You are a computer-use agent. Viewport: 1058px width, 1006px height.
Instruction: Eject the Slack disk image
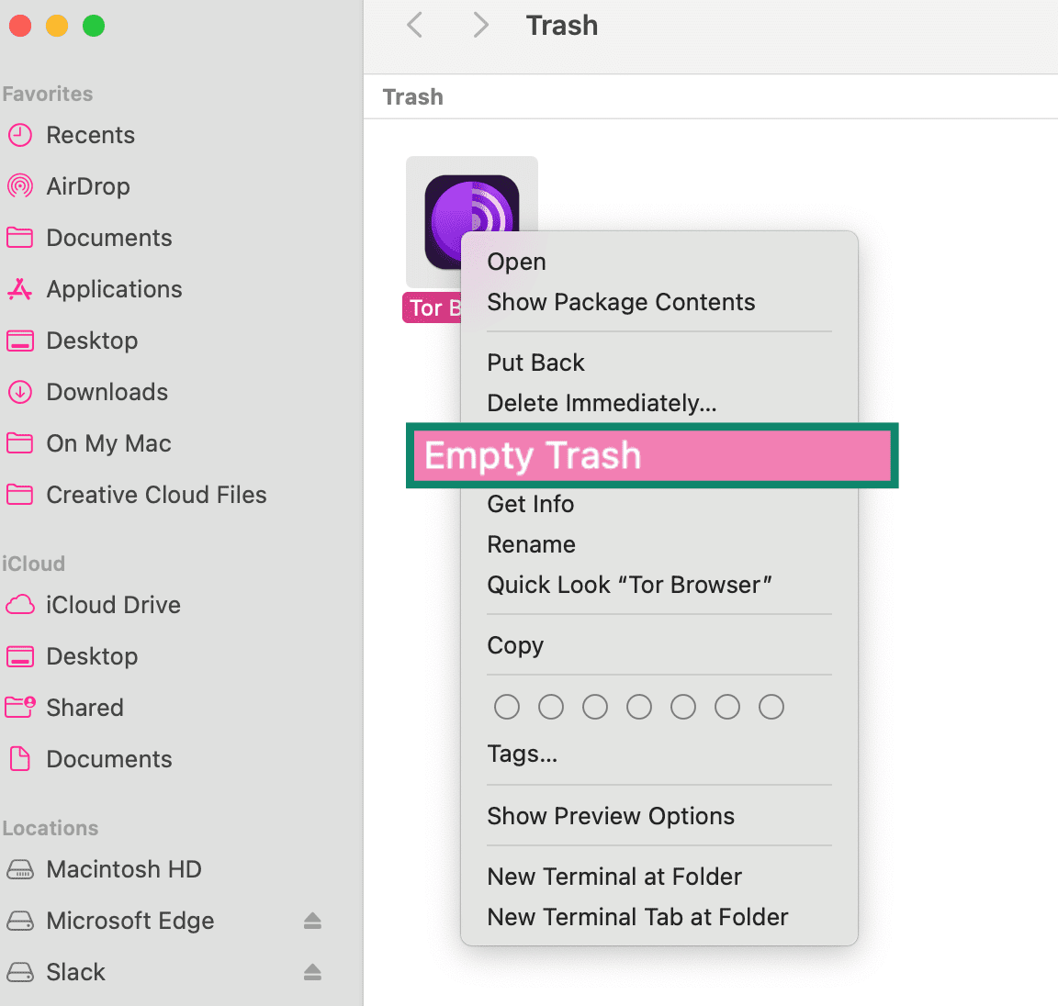pyautogui.click(x=313, y=972)
